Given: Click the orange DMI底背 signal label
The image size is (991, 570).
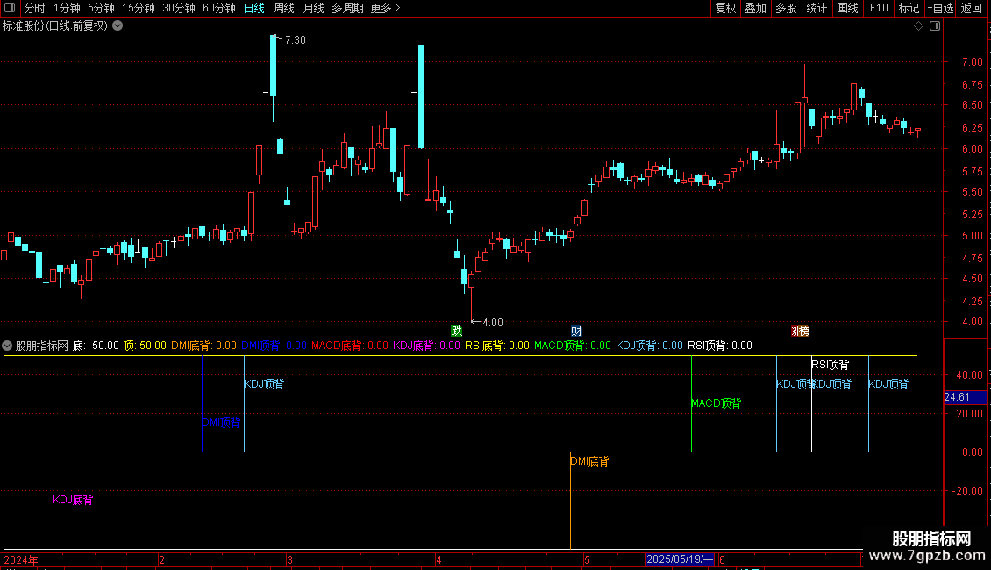Looking at the screenshot, I should [x=589, y=461].
